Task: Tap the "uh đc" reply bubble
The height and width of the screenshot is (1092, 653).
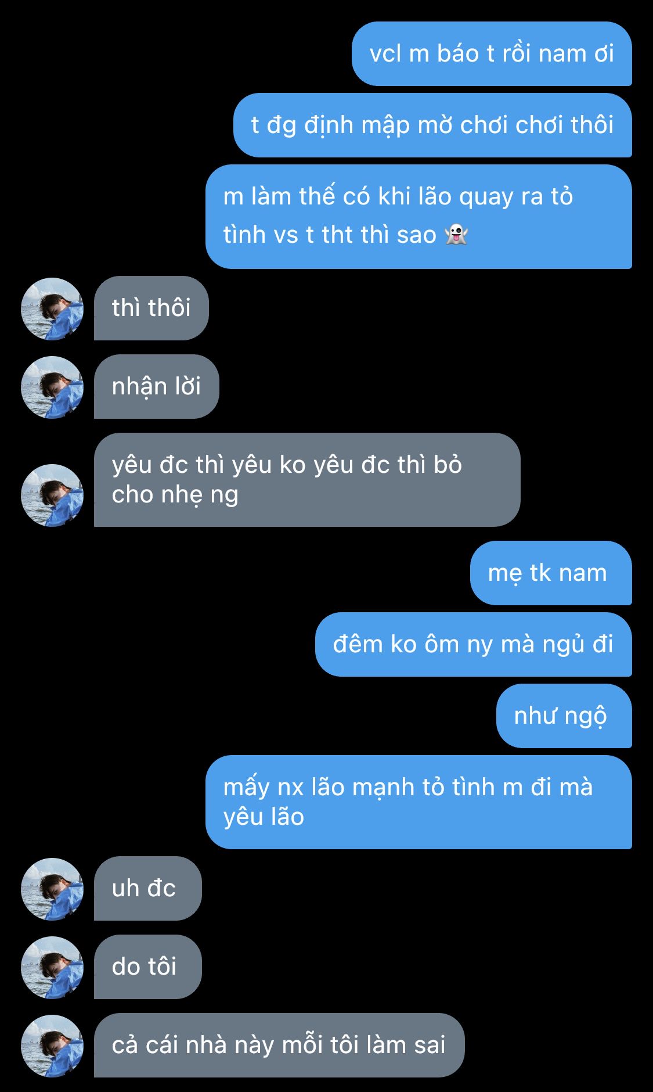Action: pos(148,888)
